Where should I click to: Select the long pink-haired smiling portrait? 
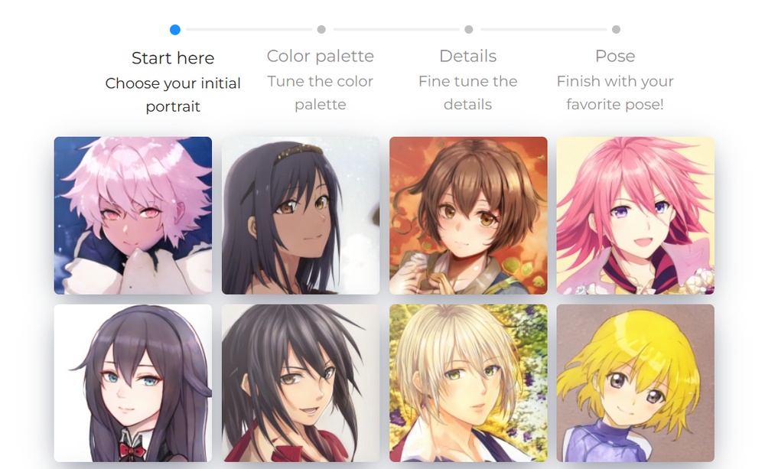(635, 215)
